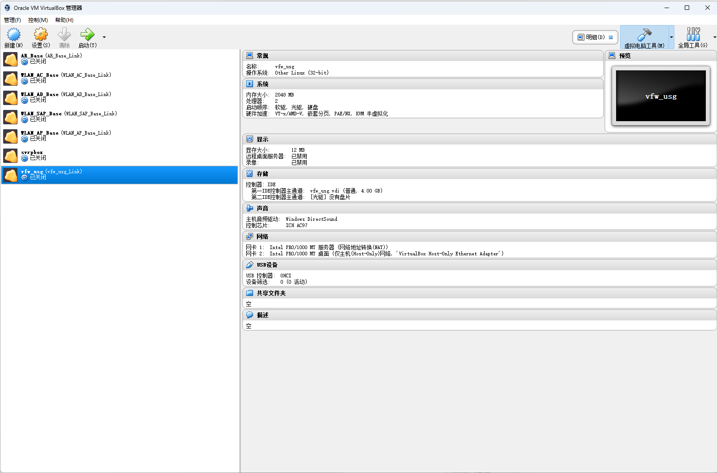Screen dimensions: 717x473
Task: Click the Storage (存储) section icon
Action: coord(250,174)
